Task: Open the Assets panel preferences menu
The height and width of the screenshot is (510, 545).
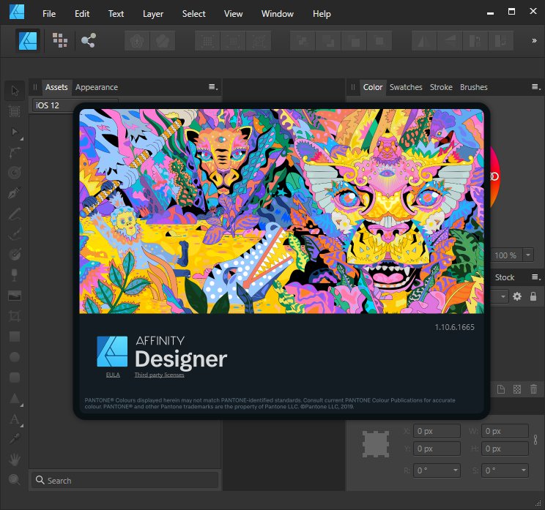Action: [x=213, y=87]
